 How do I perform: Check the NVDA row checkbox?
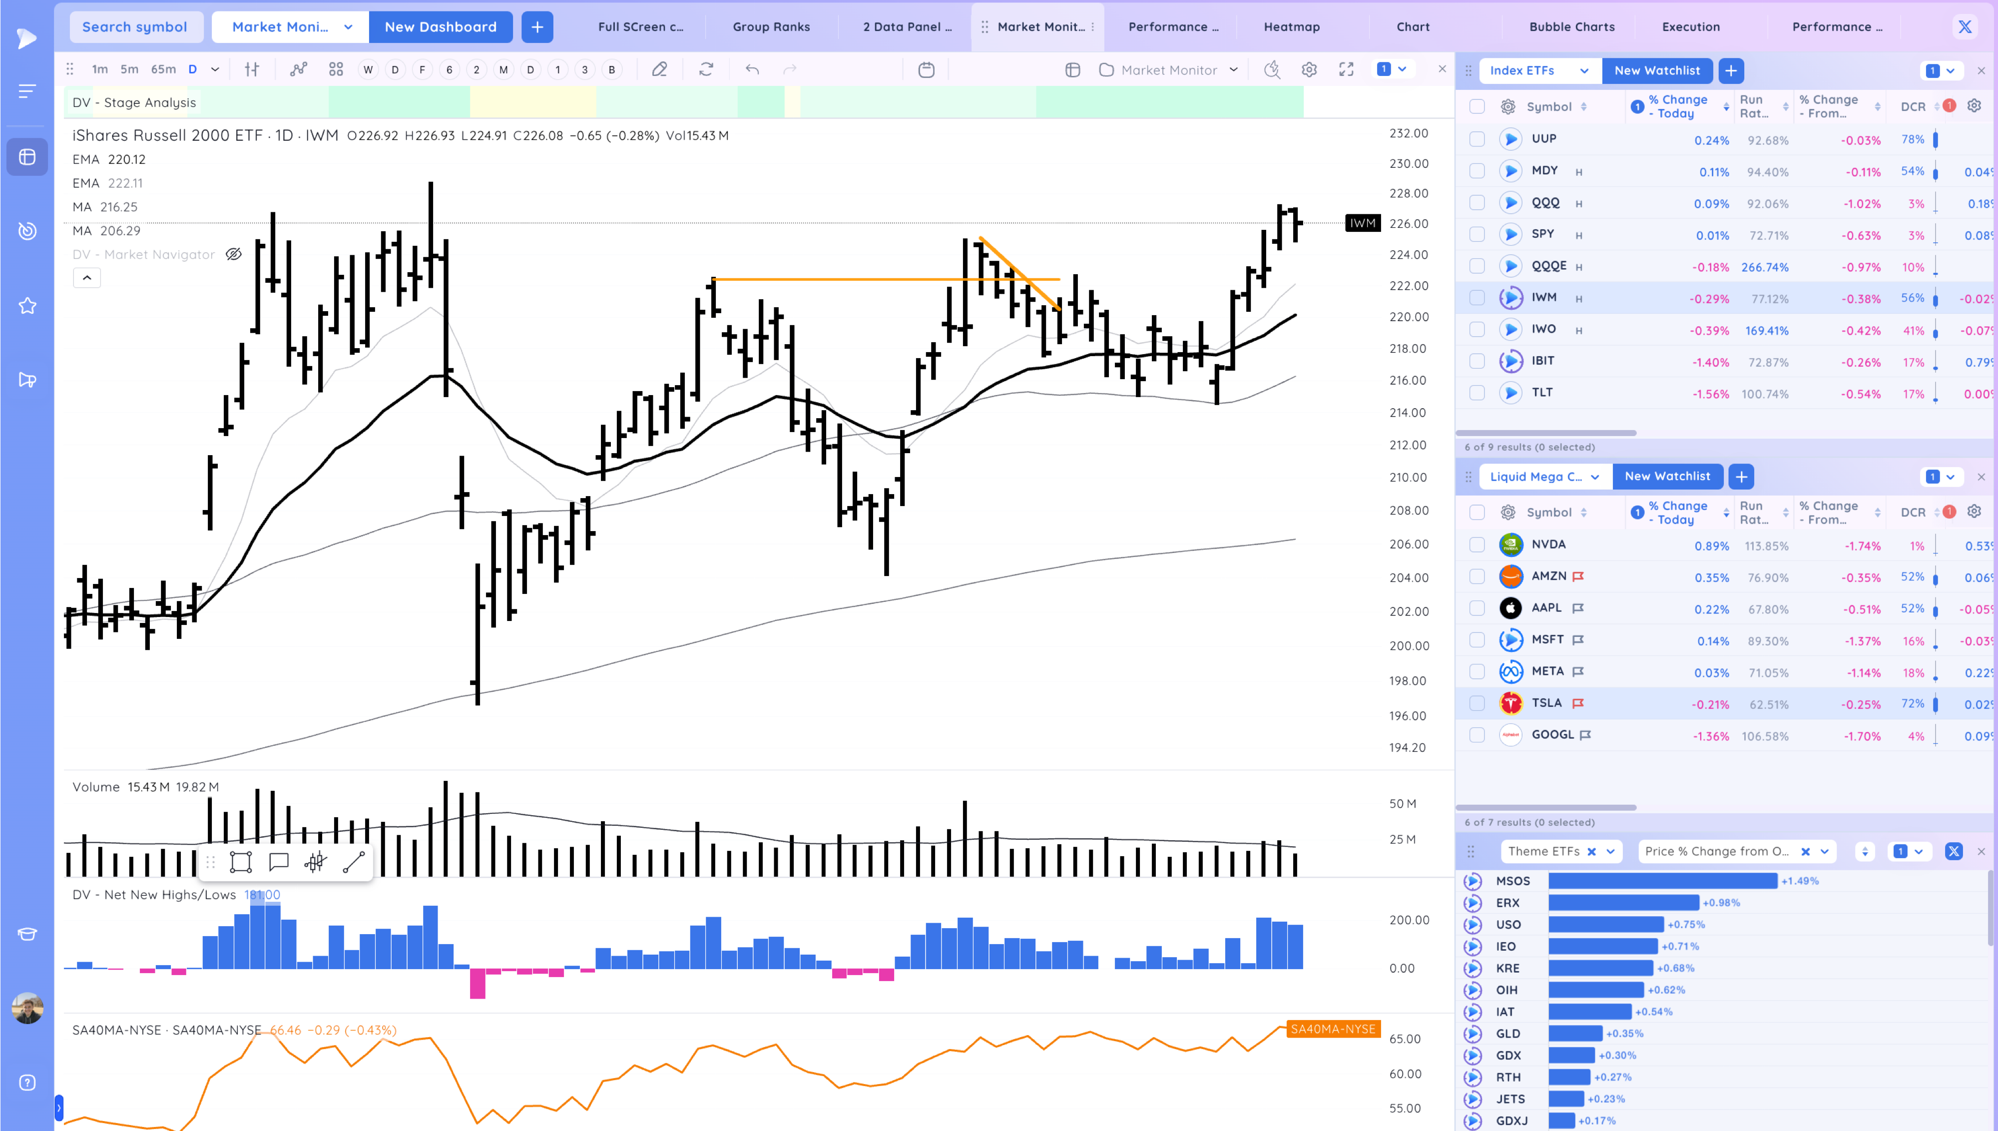[x=1477, y=545]
